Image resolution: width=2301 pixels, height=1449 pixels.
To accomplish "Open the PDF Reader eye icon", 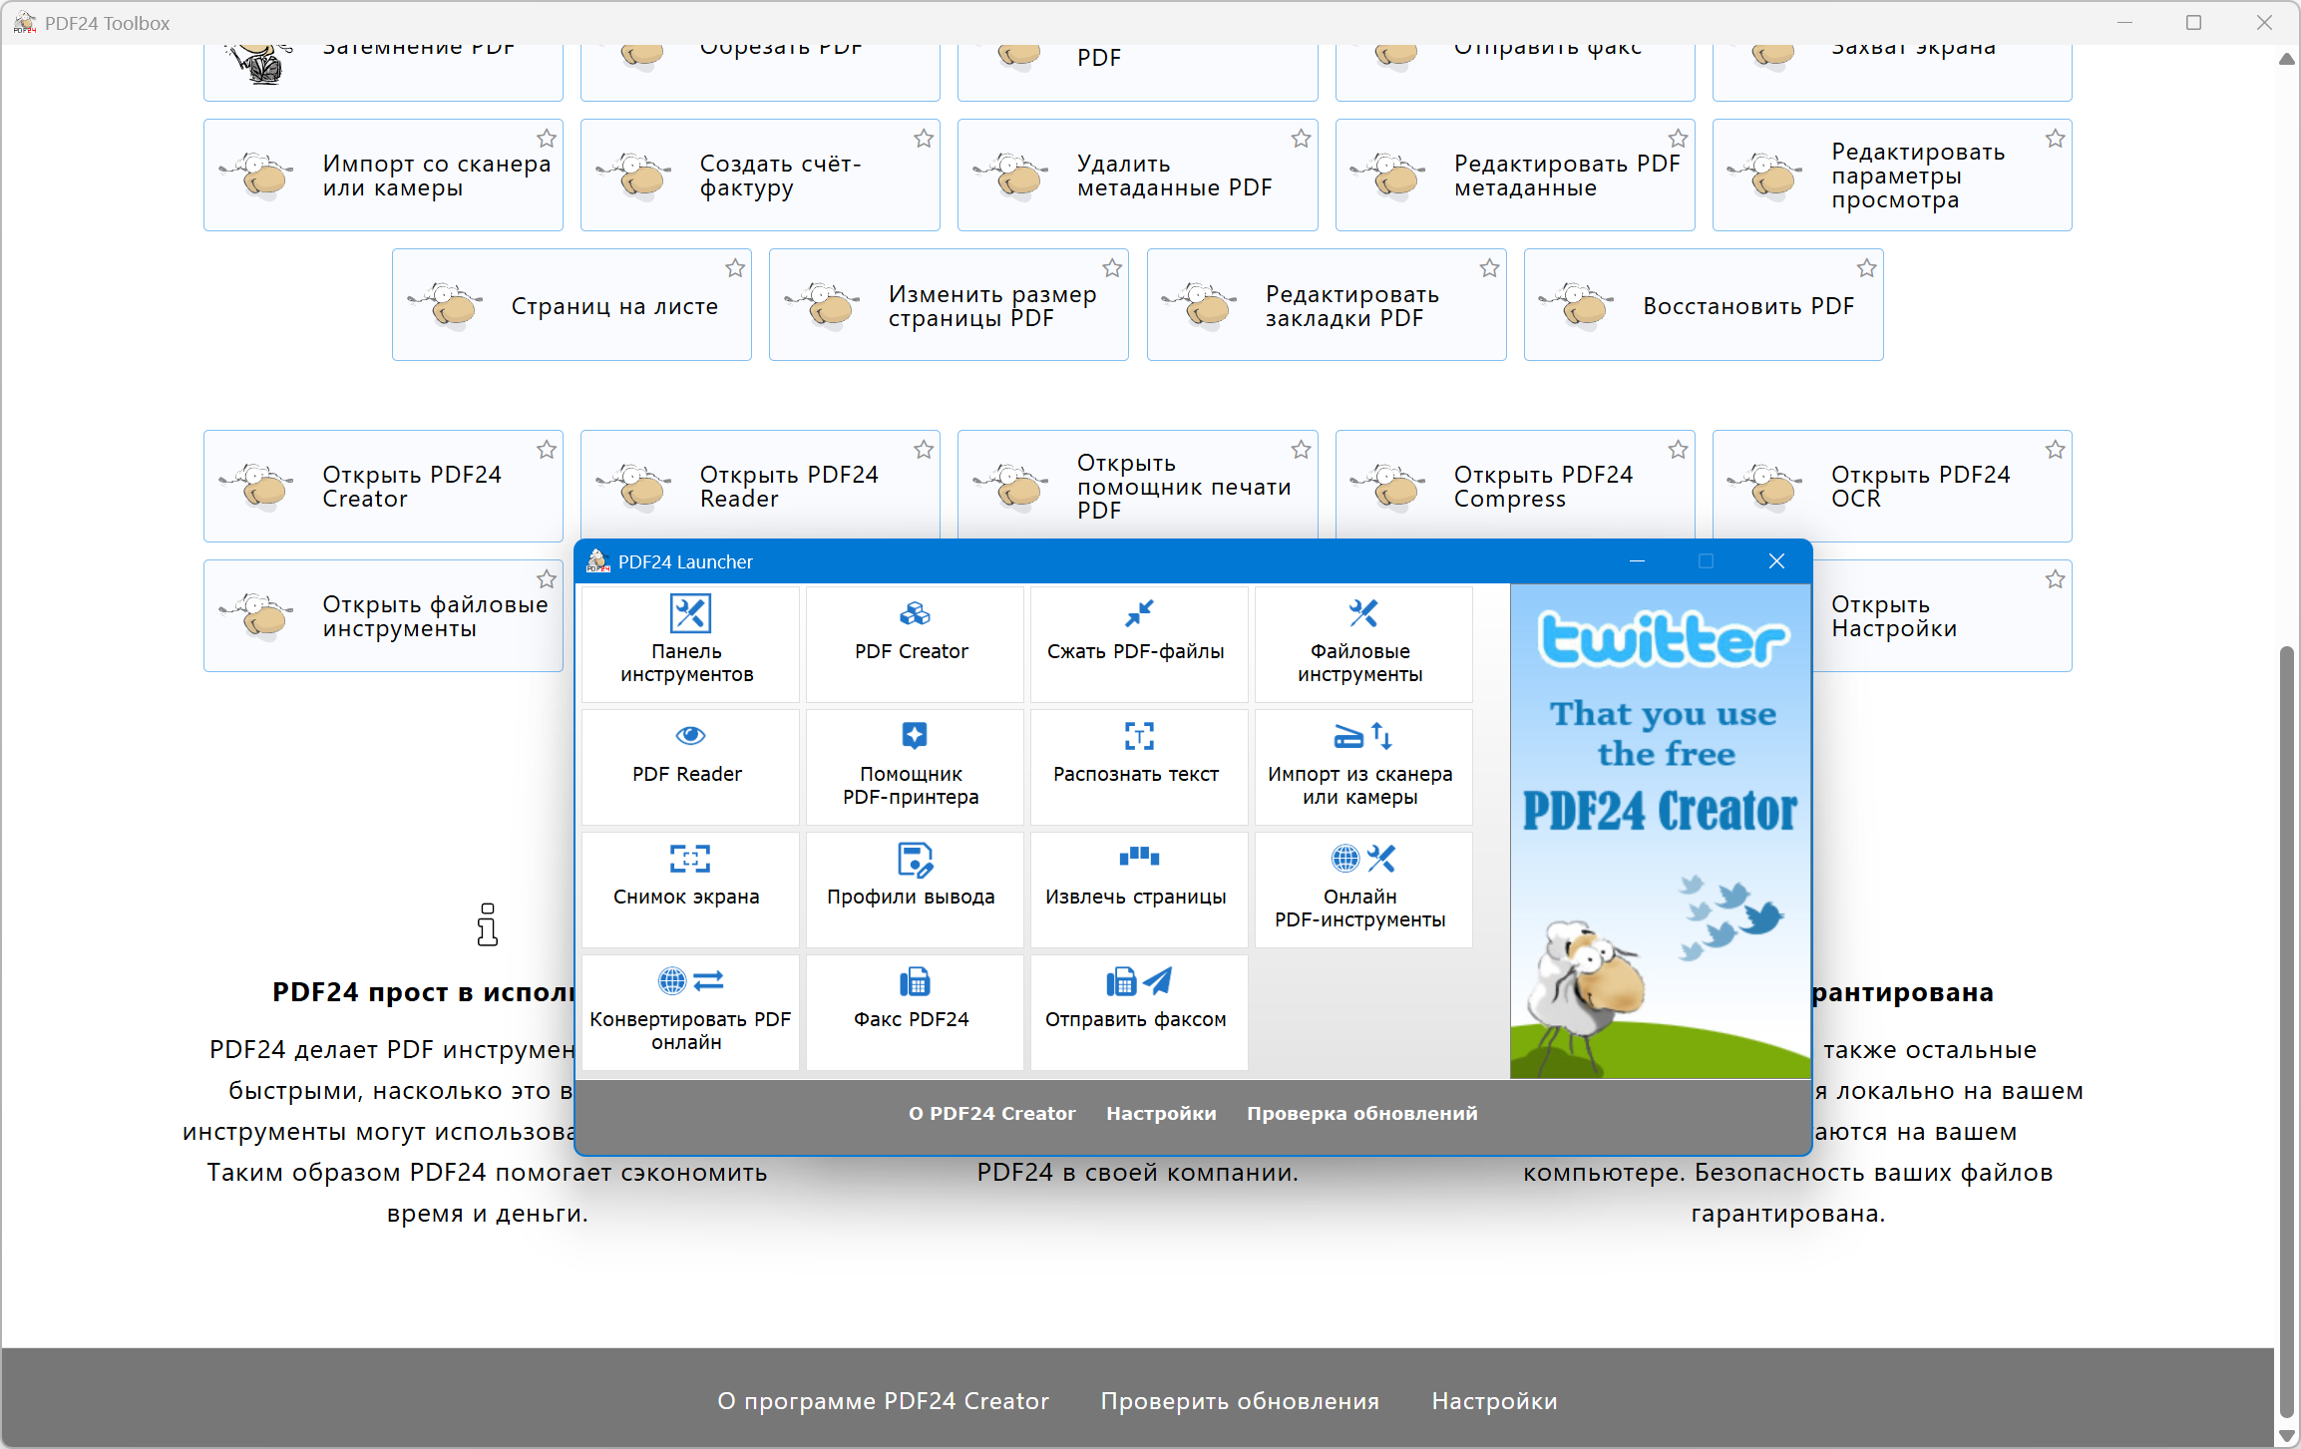I will click(689, 736).
